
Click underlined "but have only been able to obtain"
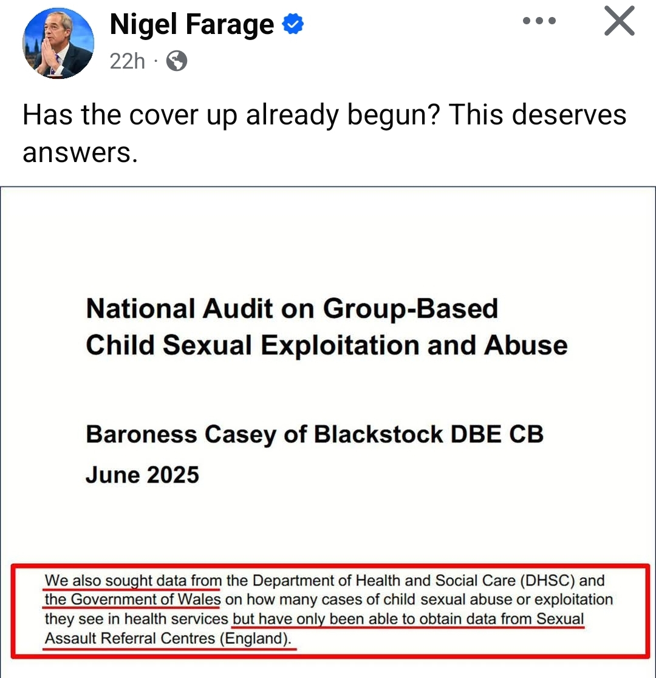pyautogui.click(x=328, y=620)
